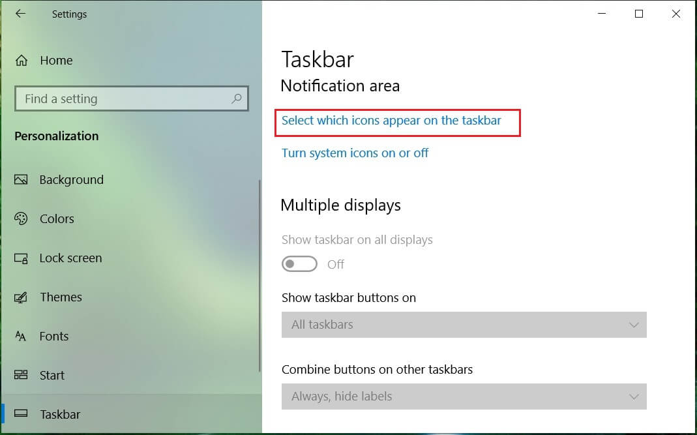Click the Colors palette icon
Image resolution: width=697 pixels, height=435 pixels.
(21, 218)
